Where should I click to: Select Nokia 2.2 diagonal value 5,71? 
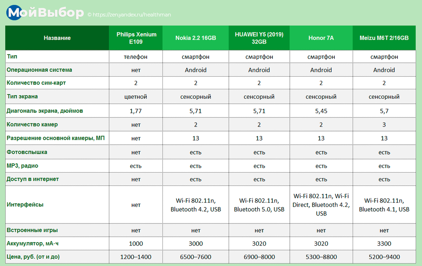pos(196,111)
